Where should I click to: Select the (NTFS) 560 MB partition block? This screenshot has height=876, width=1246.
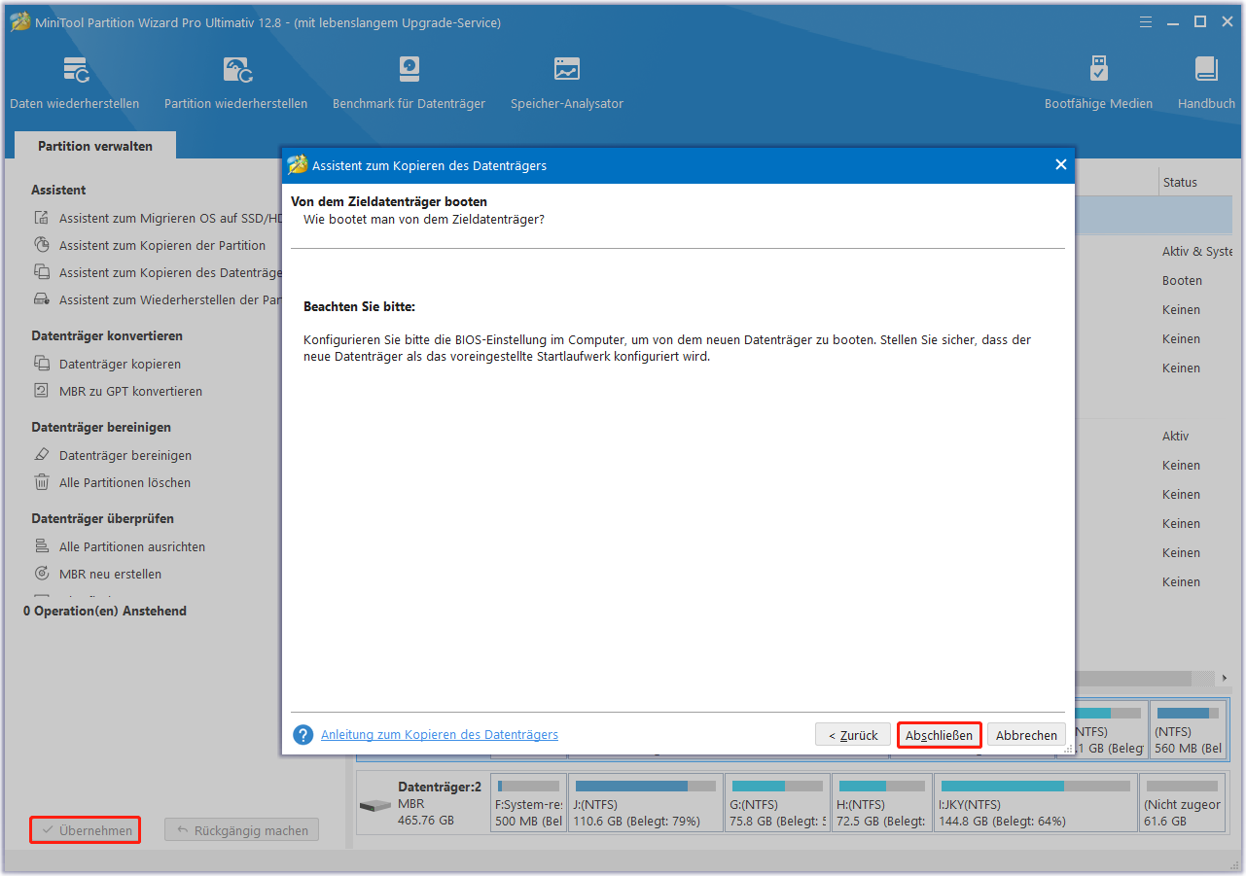1189,730
